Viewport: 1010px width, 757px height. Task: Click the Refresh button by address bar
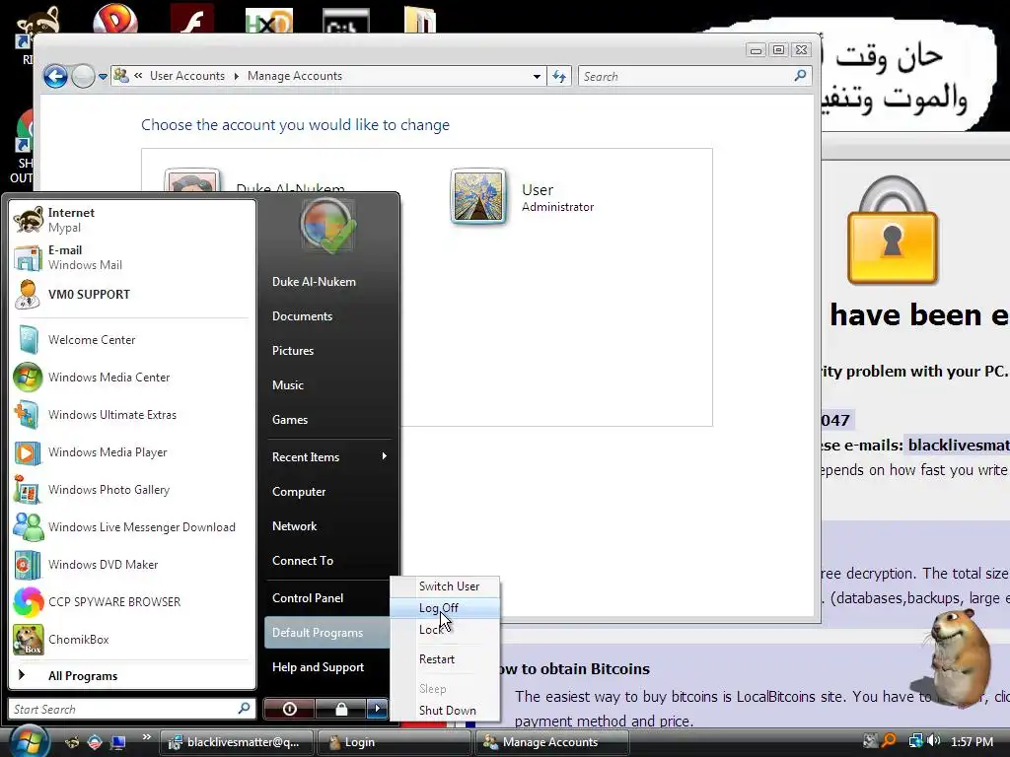[x=559, y=77]
